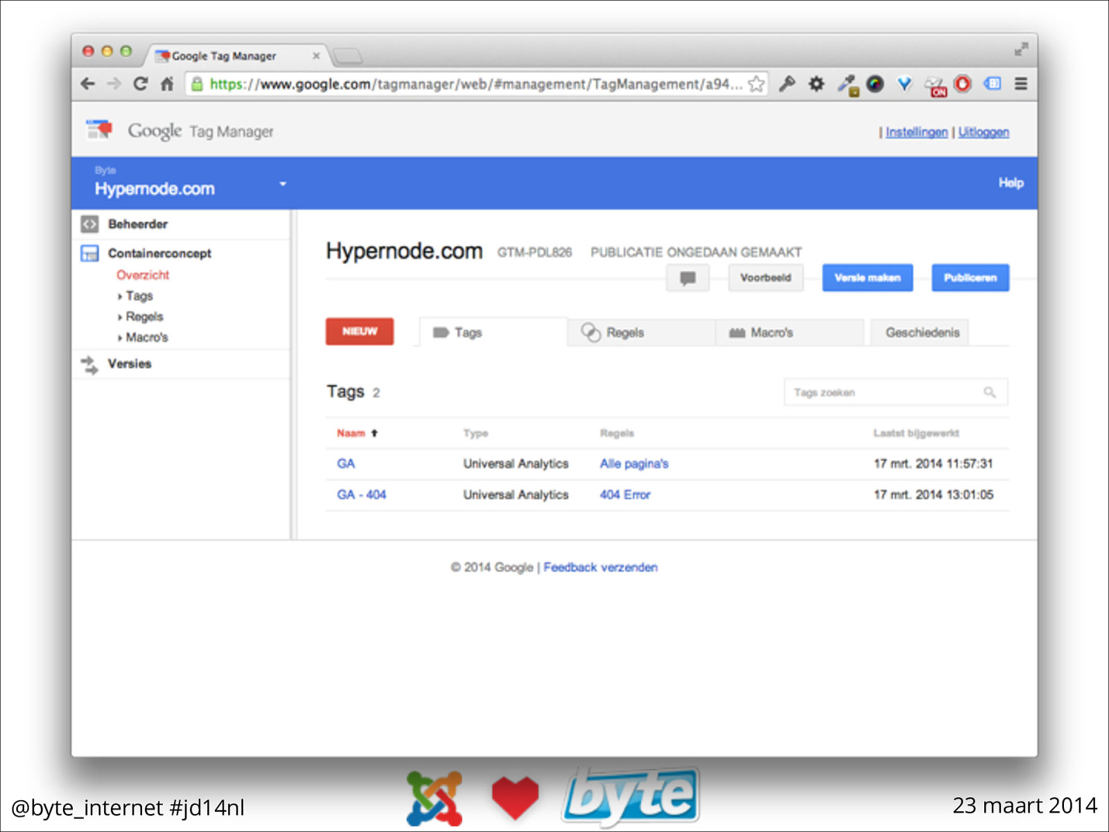Select Overzicht in the sidebar
The width and height of the screenshot is (1109, 832).
143,275
